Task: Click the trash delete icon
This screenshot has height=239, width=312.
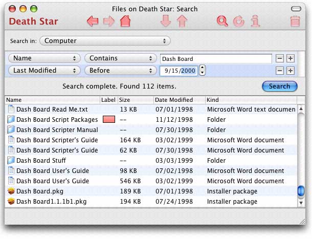Action: pos(295,21)
